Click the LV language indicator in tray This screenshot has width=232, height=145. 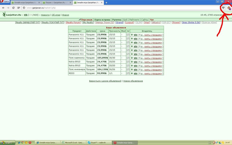(210, 143)
